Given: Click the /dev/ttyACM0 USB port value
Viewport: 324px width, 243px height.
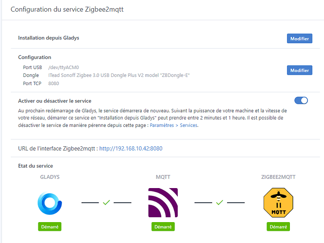Looking at the screenshot, I should pos(63,67).
